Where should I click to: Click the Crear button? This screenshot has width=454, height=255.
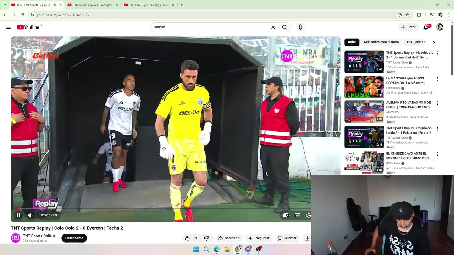coord(408,27)
